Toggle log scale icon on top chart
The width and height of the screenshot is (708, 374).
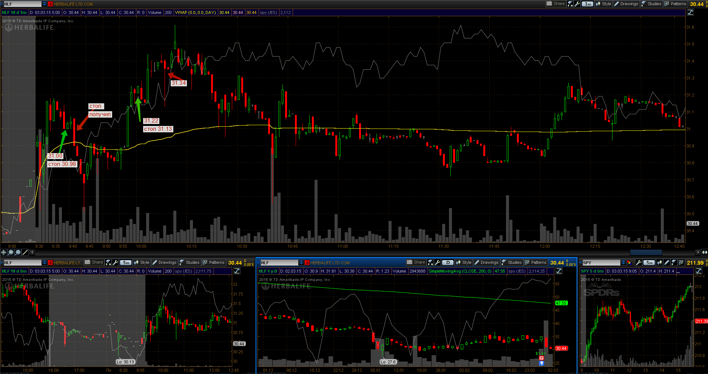[x=691, y=12]
